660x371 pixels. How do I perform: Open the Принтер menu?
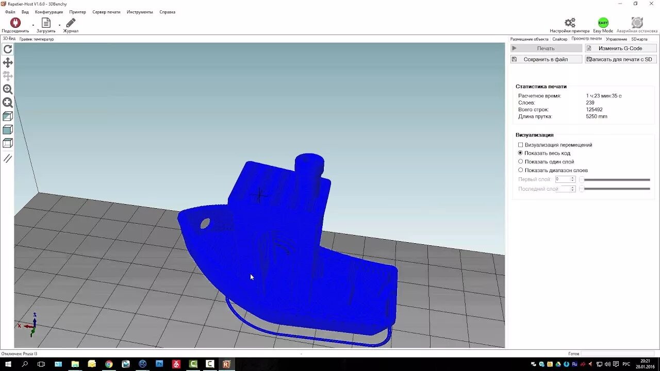78,12
